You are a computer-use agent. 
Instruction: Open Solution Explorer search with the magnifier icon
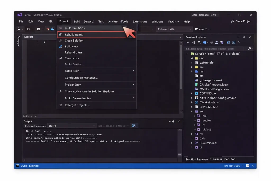pyautogui.click(x=199, y=42)
